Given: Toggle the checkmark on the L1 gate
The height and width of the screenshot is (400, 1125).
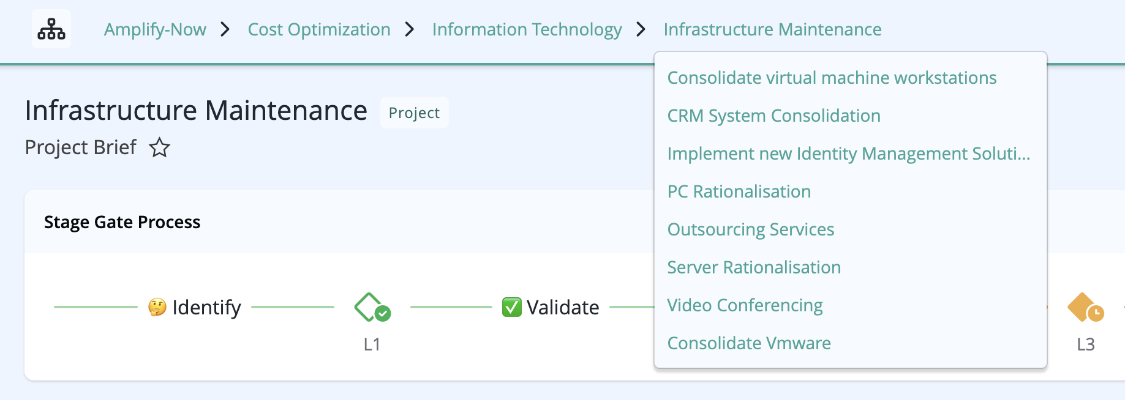Looking at the screenshot, I should [x=382, y=313].
